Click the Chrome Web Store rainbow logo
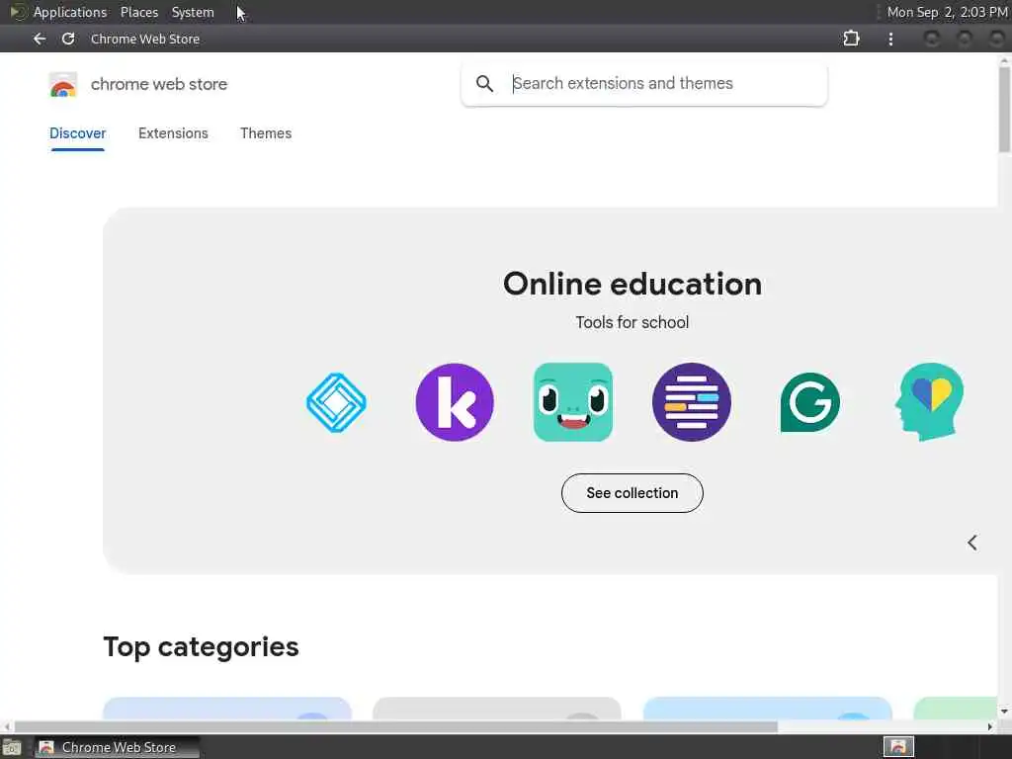This screenshot has width=1012, height=759. click(63, 85)
